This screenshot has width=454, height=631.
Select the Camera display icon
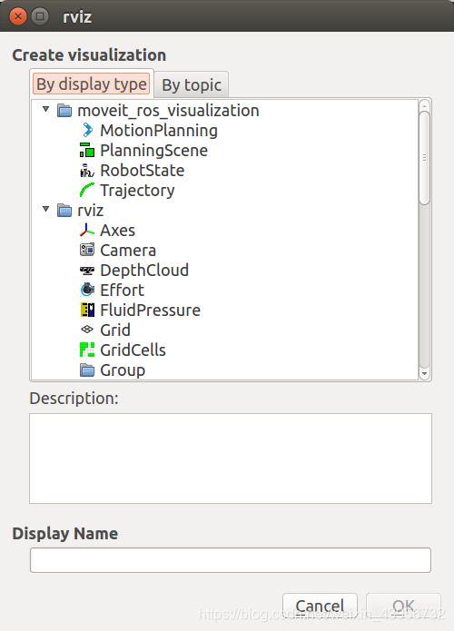pyautogui.click(x=87, y=251)
